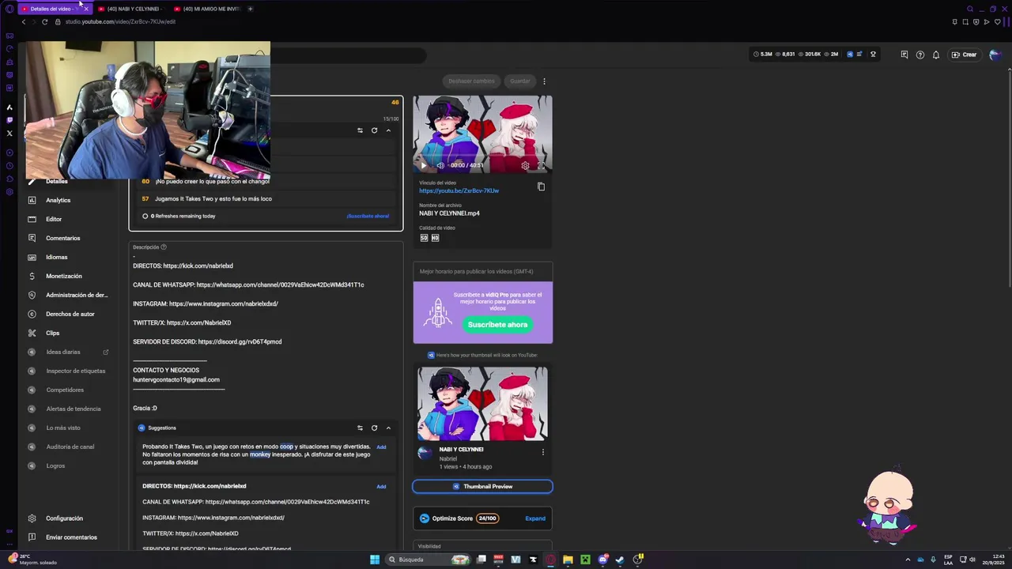Image resolution: width=1012 pixels, height=569 pixels.
Task: Enter fullscreen on video preview
Action: [542, 165]
